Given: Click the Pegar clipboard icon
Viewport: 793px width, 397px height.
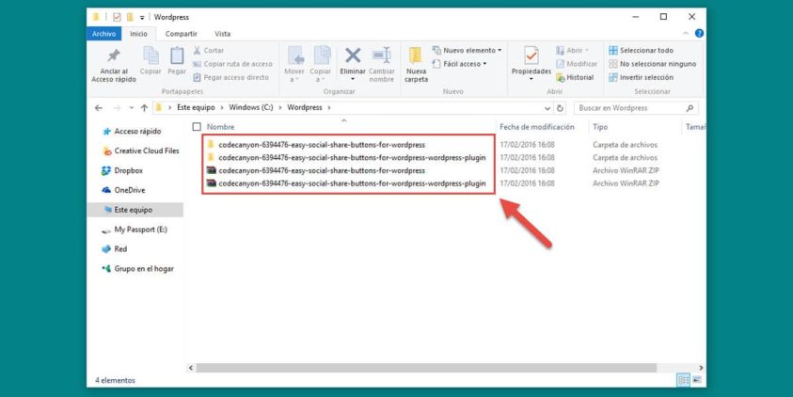Looking at the screenshot, I should click(x=177, y=56).
